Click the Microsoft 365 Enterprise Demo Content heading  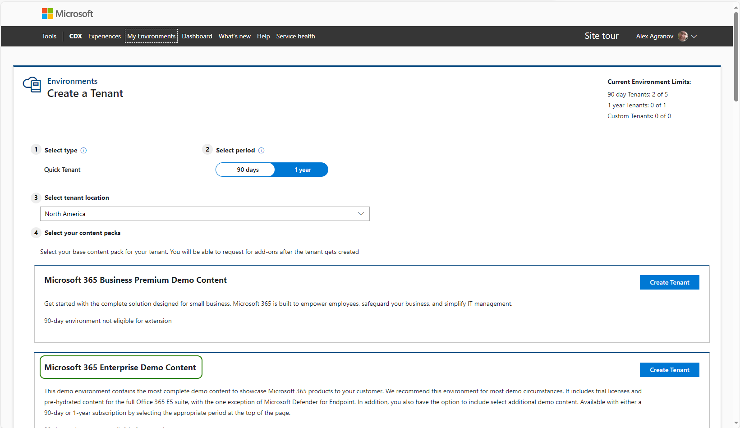tap(120, 368)
